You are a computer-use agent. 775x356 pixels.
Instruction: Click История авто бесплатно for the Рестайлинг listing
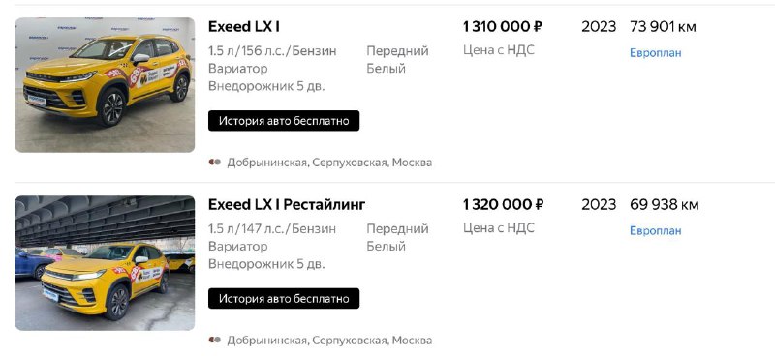coord(284,299)
